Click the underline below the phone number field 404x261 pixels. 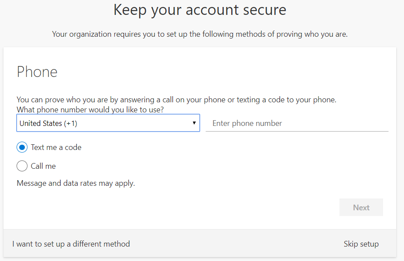(x=297, y=131)
